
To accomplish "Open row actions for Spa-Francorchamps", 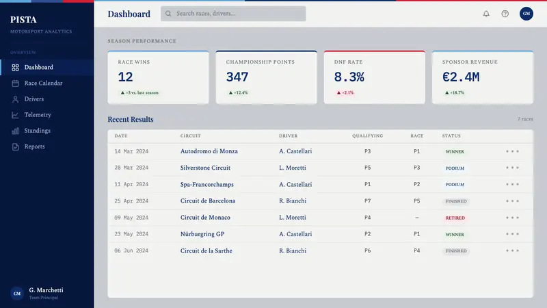I will tap(512, 184).
